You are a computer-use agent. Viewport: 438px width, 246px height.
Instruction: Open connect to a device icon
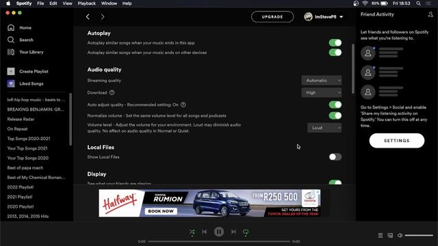coord(390,235)
